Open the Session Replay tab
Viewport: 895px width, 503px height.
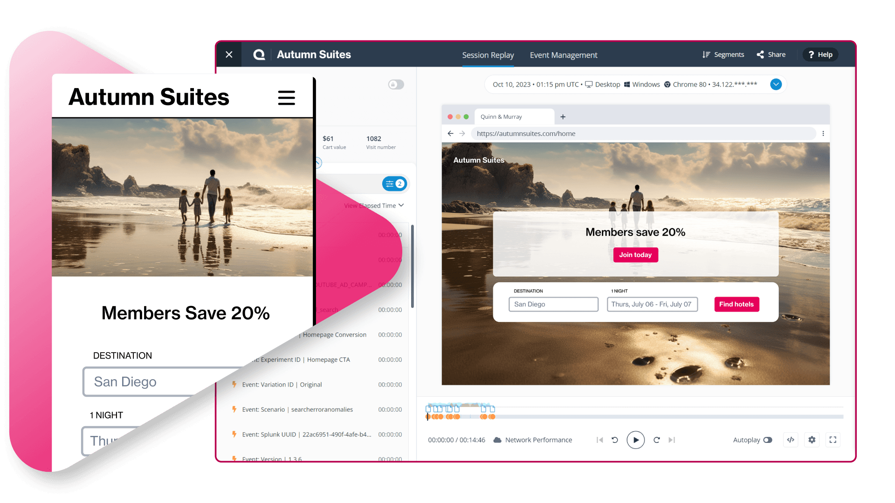coord(488,54)
